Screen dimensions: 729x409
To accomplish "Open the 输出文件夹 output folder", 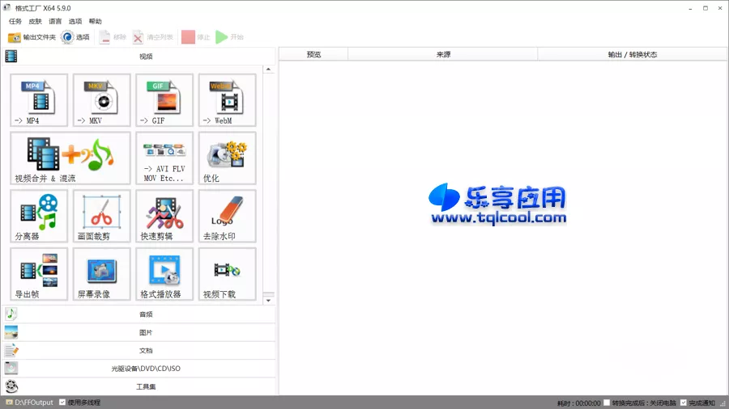I will 32,37.
